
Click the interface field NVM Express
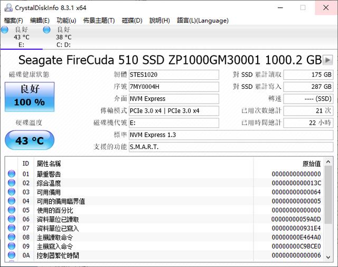pyautogui.click(x=174, y=99)
